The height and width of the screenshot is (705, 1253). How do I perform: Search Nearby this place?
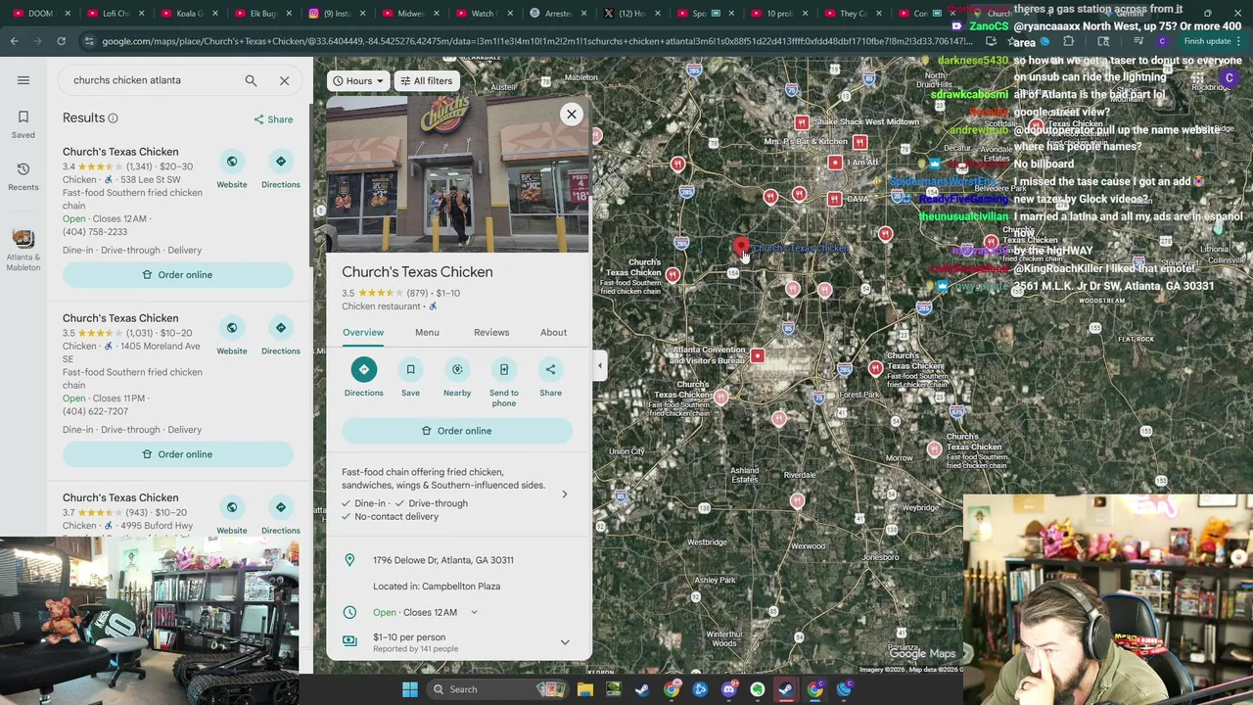[x=457, y=369]
